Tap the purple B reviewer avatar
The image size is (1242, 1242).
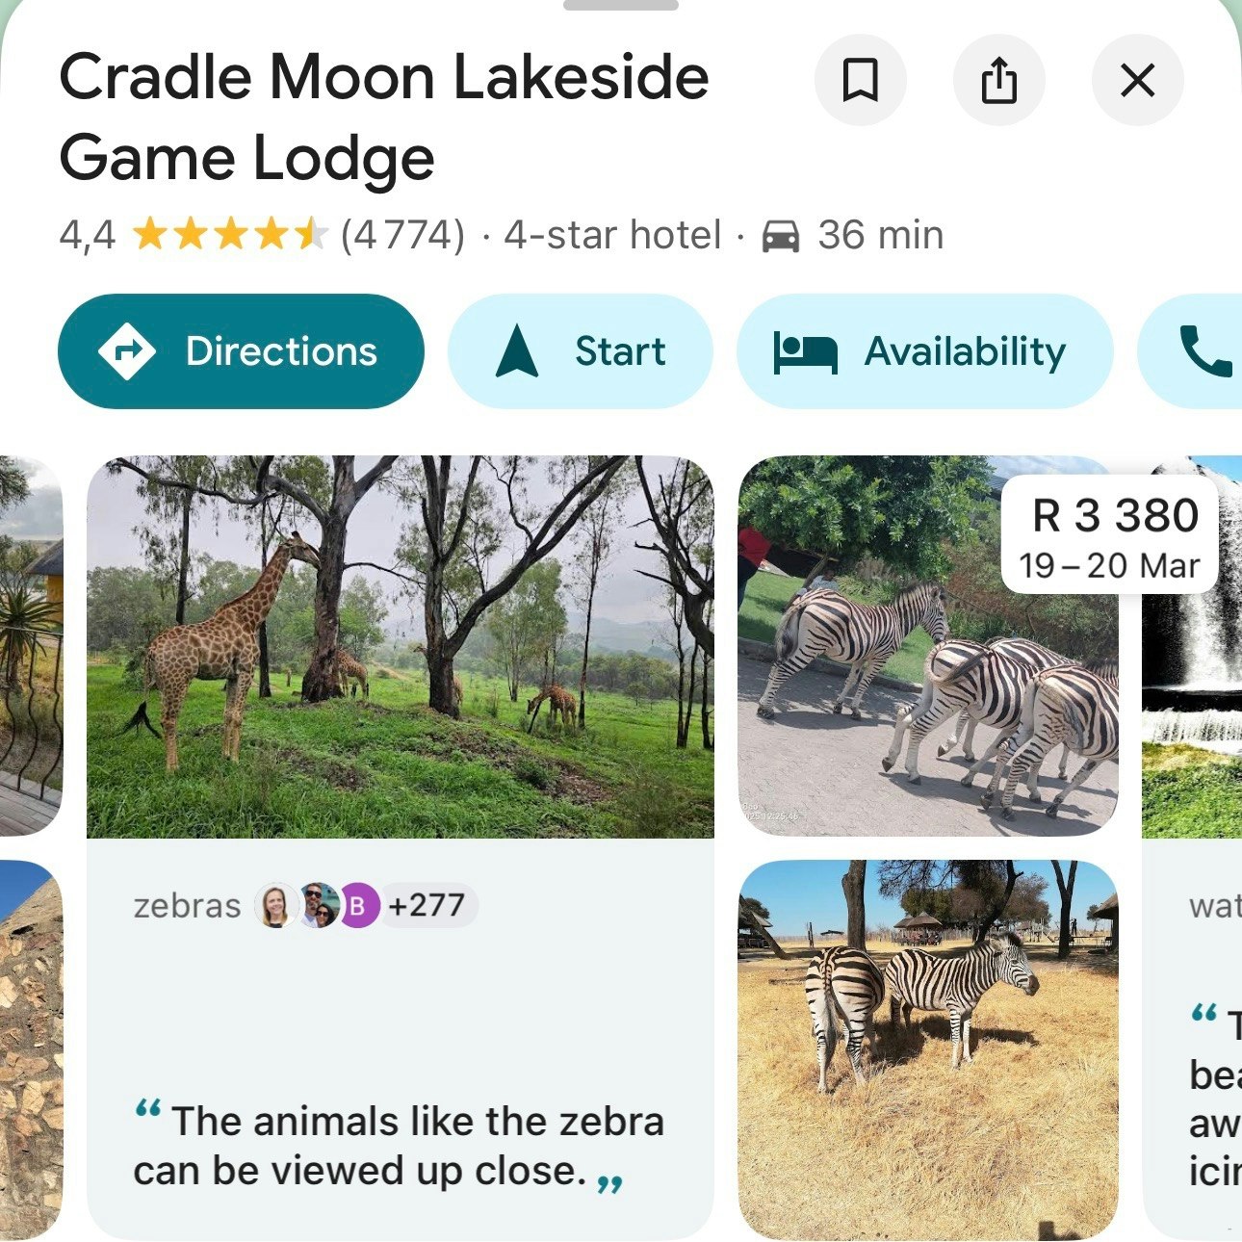[358, 906]
